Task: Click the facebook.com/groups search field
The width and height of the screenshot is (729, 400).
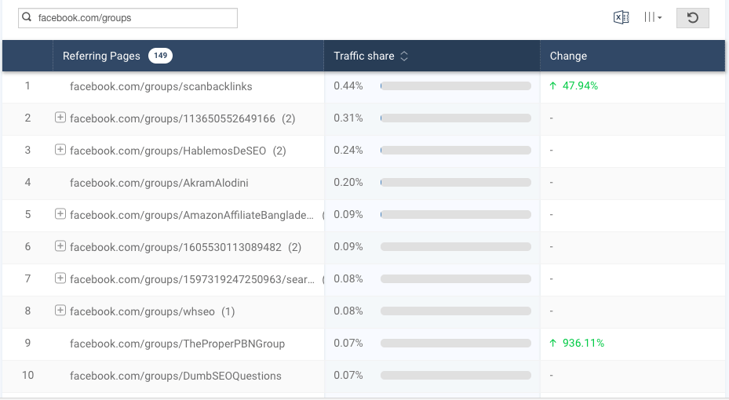Action: (133, 18)
